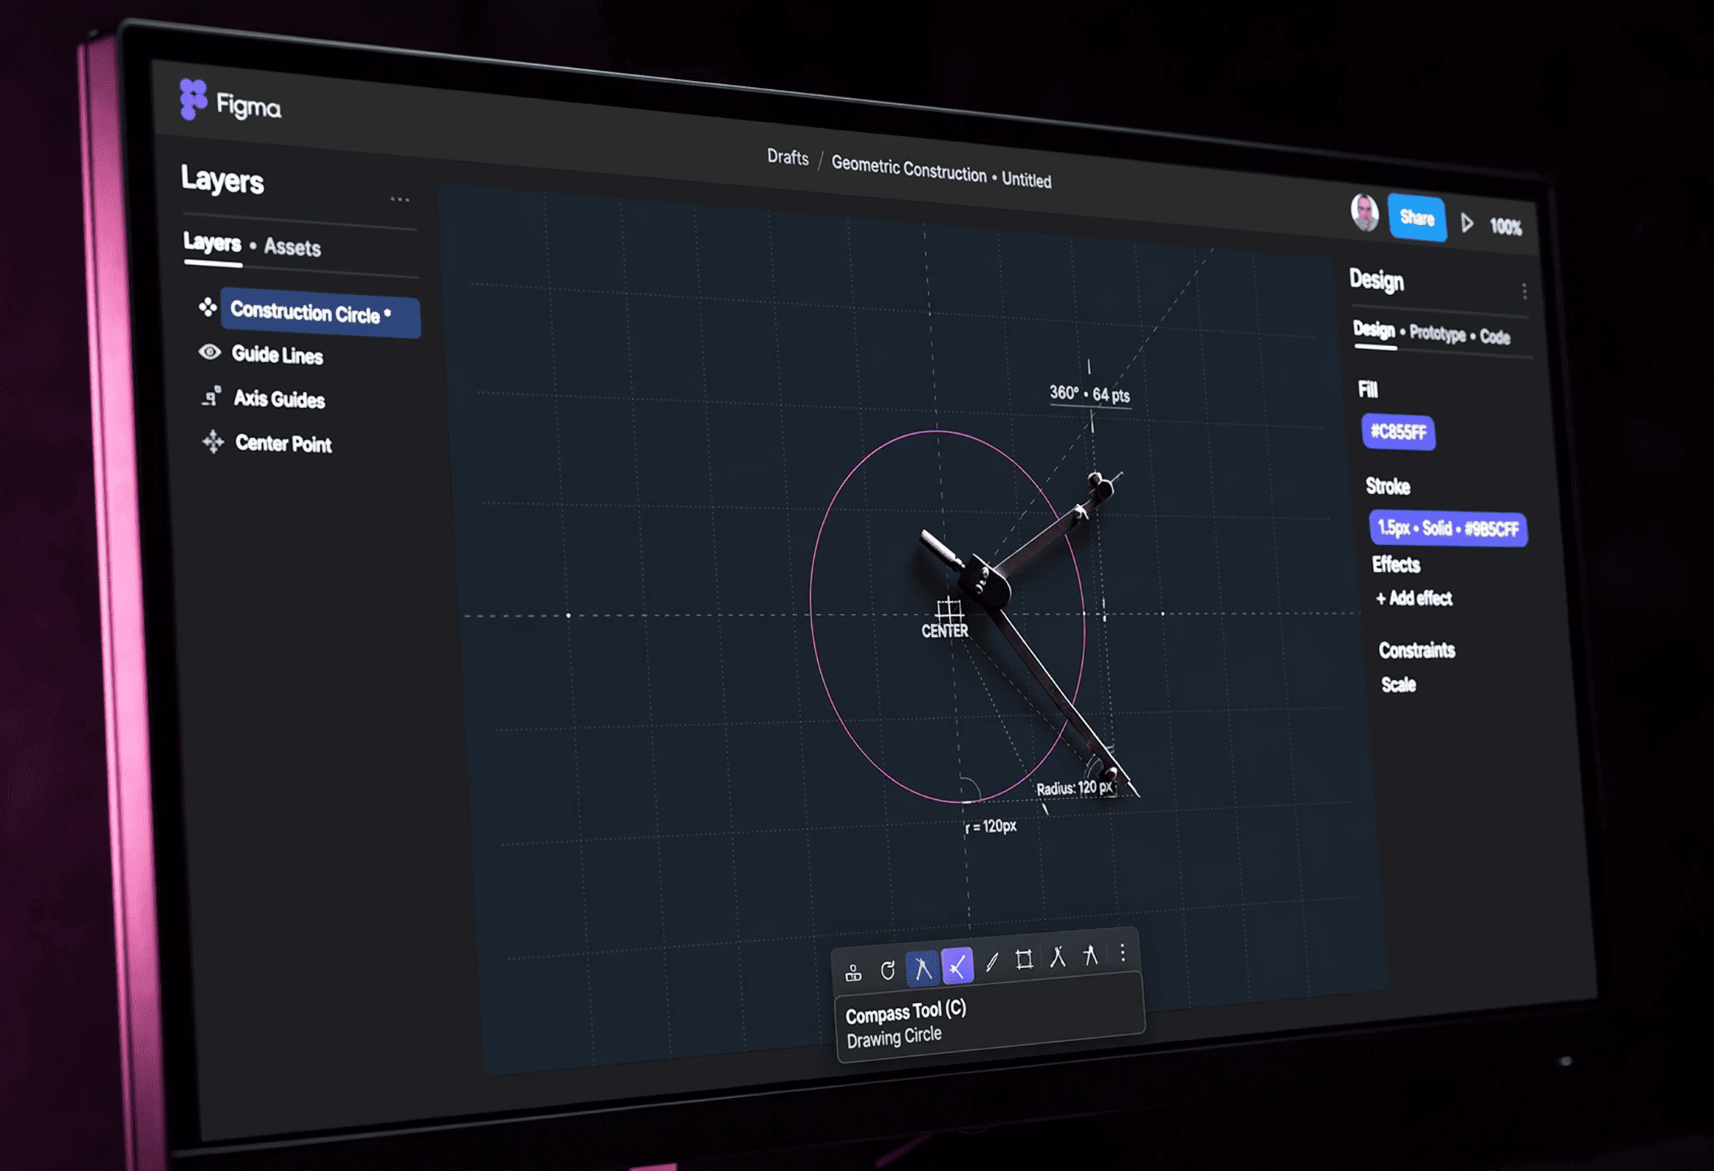The width and height of the screenshot is (1714, 1171).
Task: Switch to the Assets tab
Action: pyautogui.click(x=292, y=247)
